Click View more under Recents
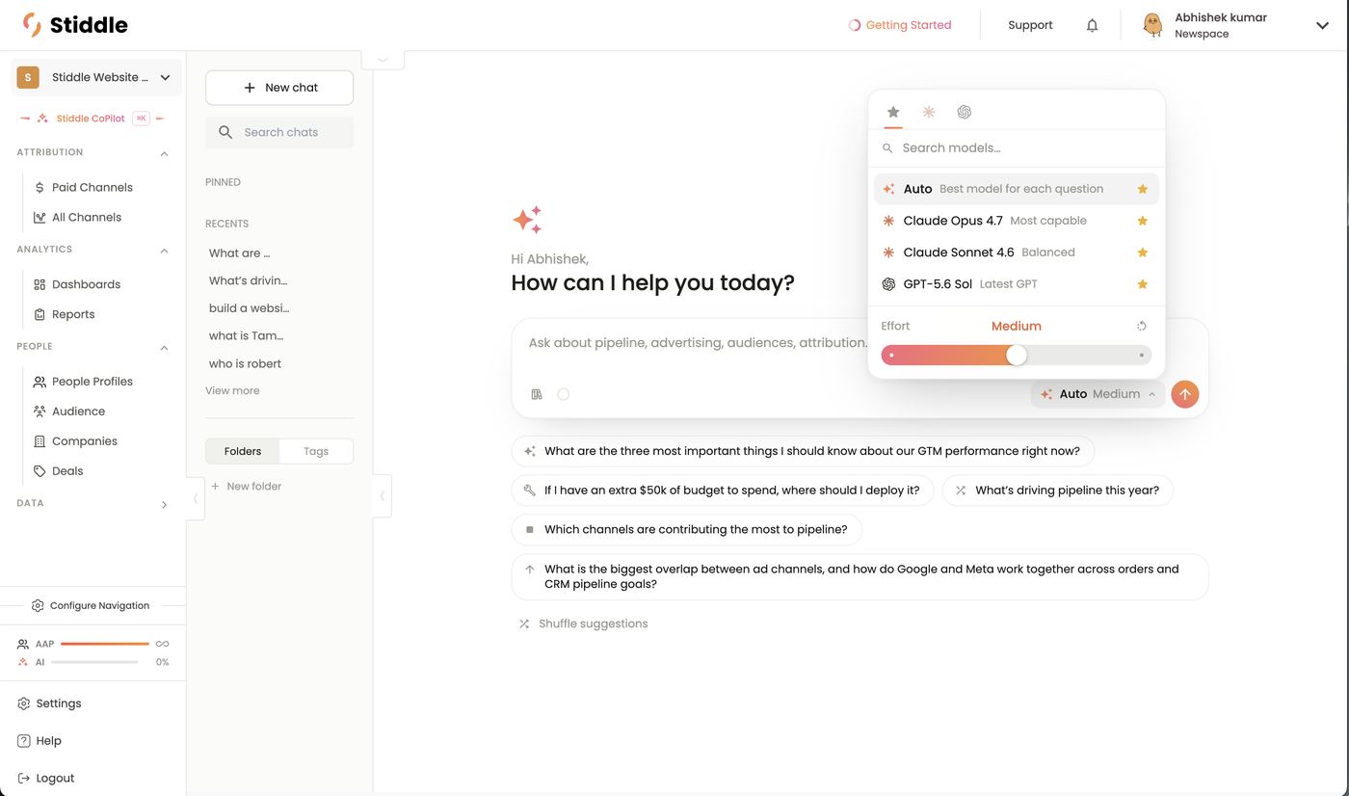The width and height of the screenshot is (1349, 796). [x=232, y=390]
